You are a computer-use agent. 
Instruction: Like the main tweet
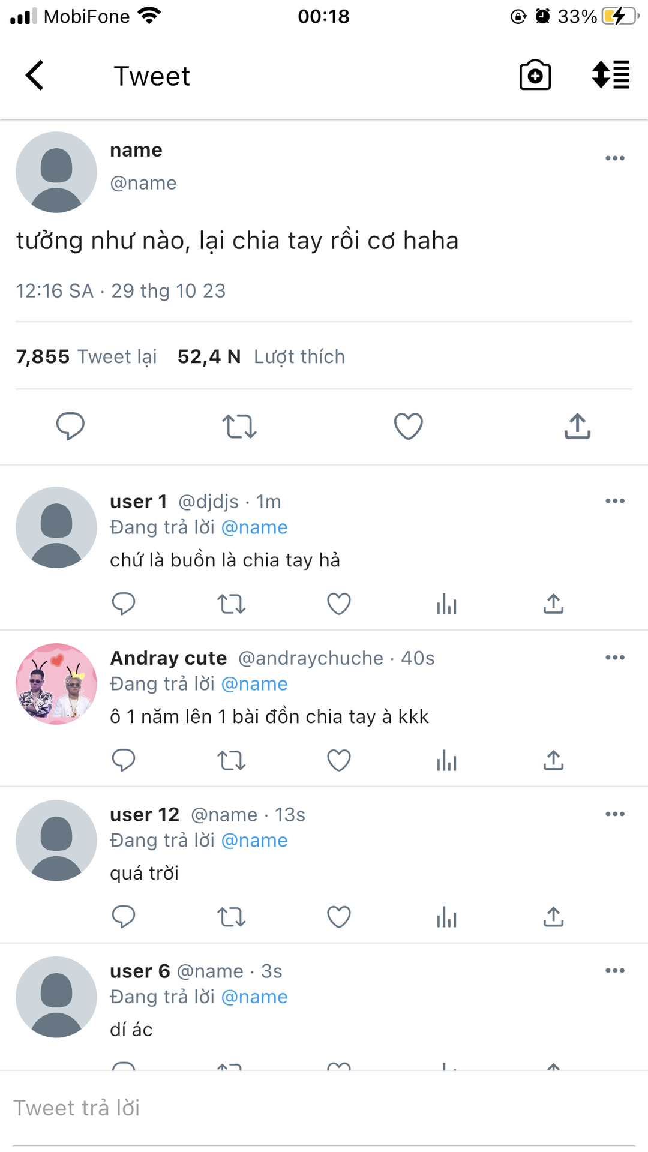pos(409,426)
